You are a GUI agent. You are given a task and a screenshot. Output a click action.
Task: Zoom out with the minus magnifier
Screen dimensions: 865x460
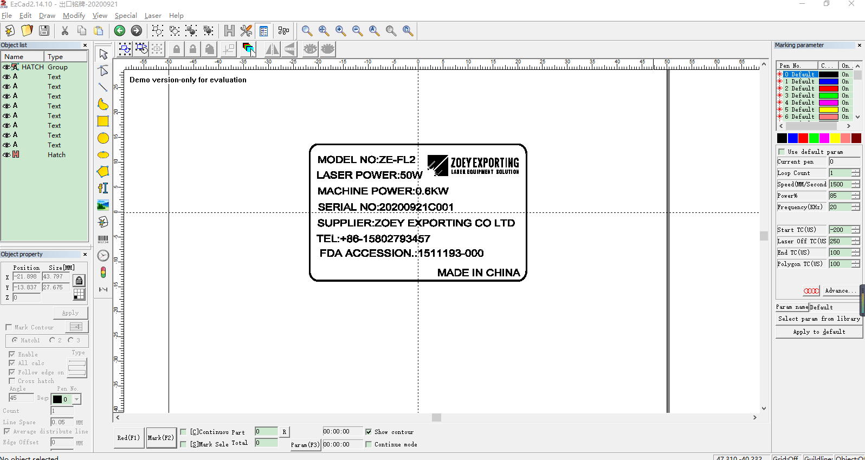point(357,31)
